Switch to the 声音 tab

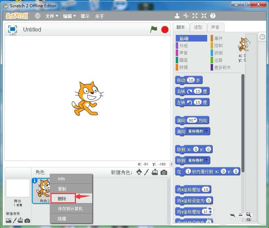[215, 27]
